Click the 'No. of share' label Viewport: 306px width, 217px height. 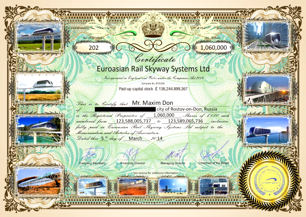point(213,38)
